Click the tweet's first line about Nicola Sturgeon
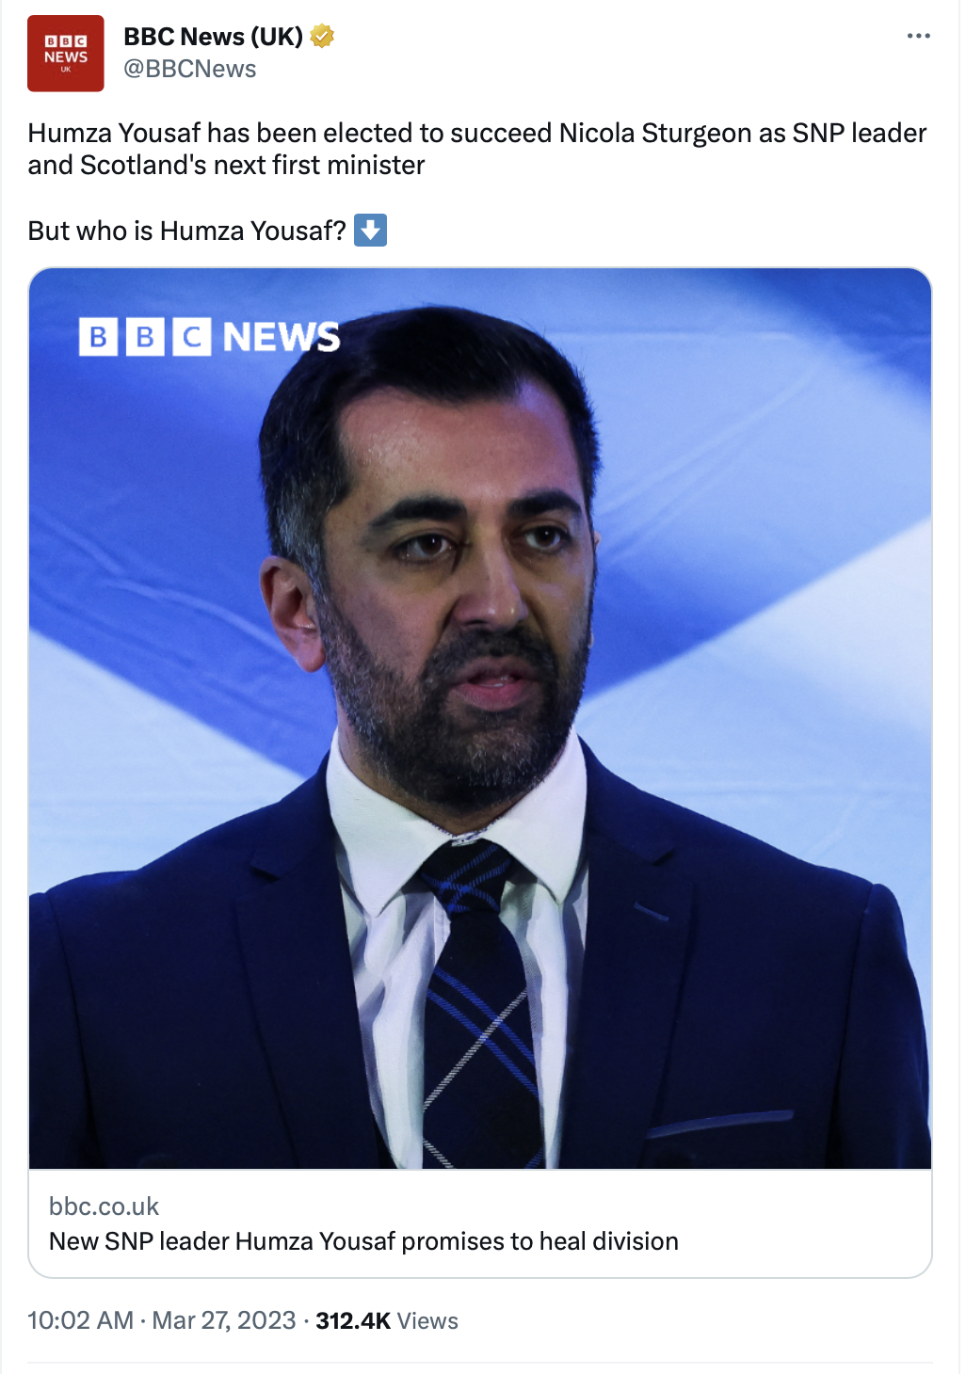The width and height of the screenshot is (966, 1374). pyautogui.click(x=477, y=133)
